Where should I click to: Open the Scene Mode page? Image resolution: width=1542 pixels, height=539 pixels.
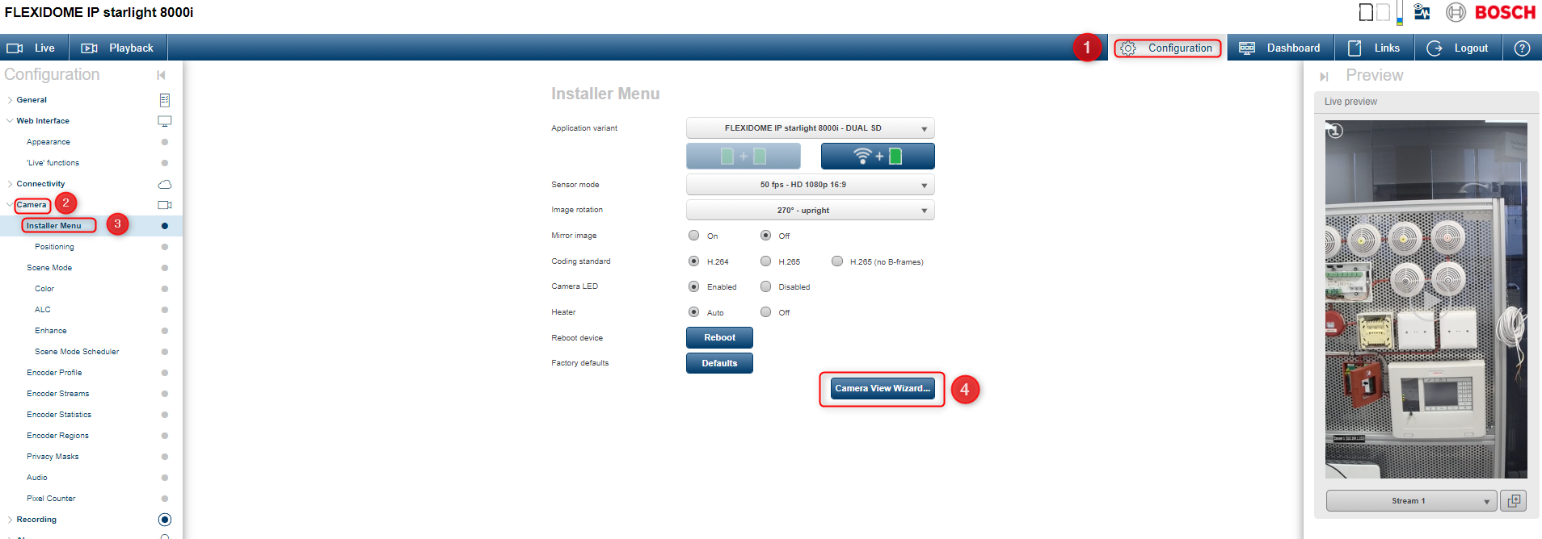tap(49, 268)
